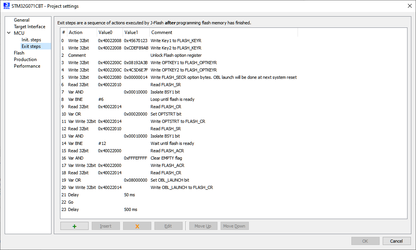This screenshot has height=250, width=416.
Task: Click the #6 branch target in step 8
Action: (x=101, y=99)
